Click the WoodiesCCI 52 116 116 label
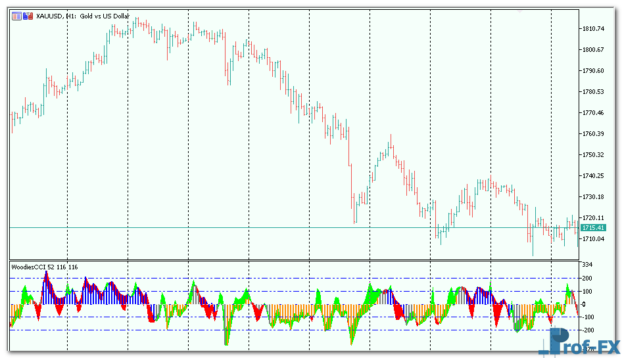622x358 pixels. pos(45,267)
